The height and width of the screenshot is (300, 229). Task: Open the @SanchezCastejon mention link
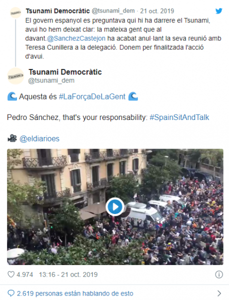76,38
